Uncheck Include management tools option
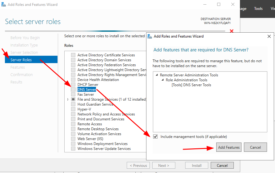The height and width of the screenshot is (173, 275). (x=155, y=136)
